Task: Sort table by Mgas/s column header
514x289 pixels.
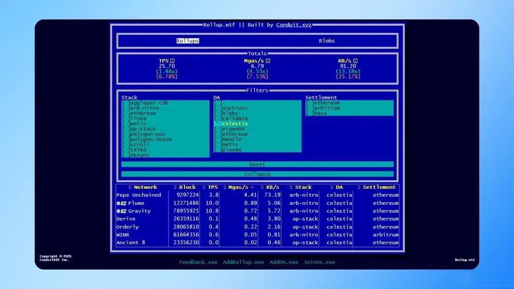Action: coord(238,187)
